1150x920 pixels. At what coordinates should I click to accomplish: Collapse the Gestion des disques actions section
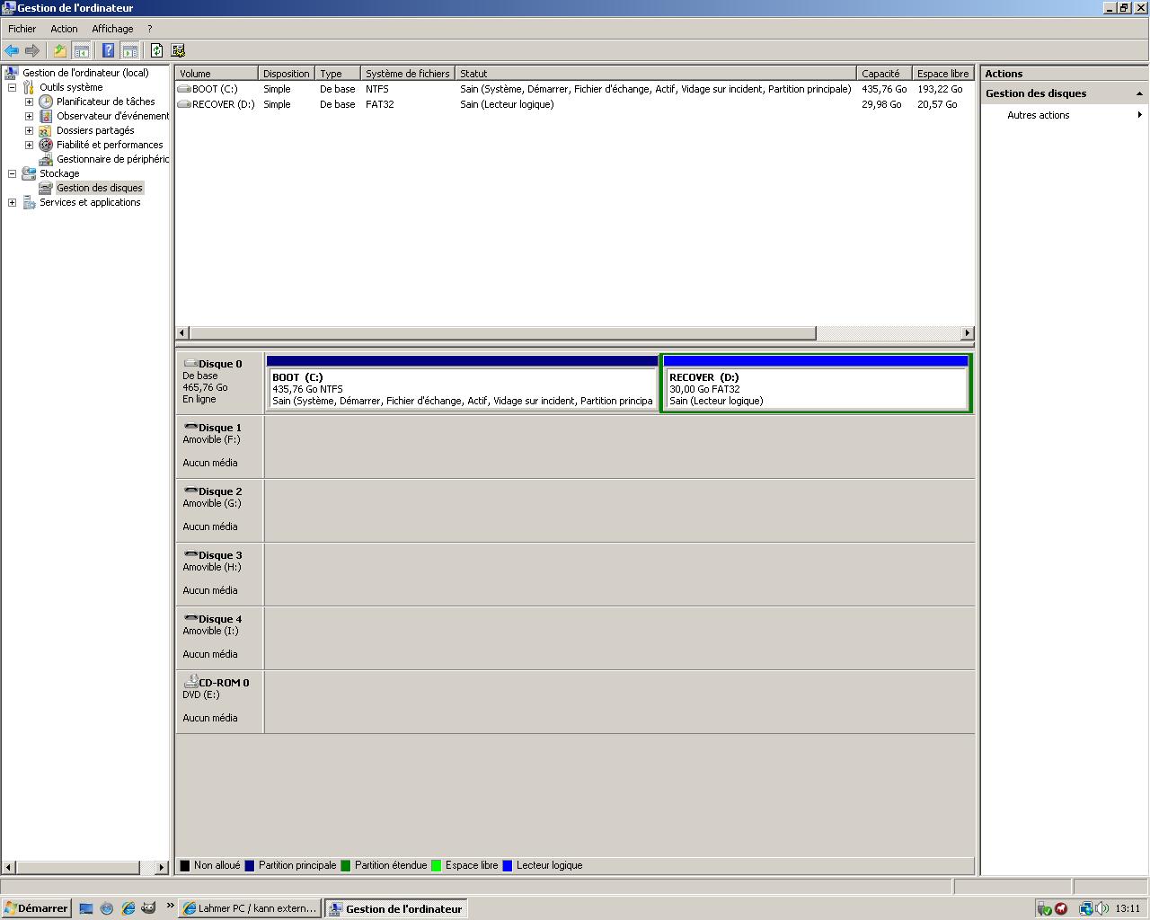(1139, 93)
